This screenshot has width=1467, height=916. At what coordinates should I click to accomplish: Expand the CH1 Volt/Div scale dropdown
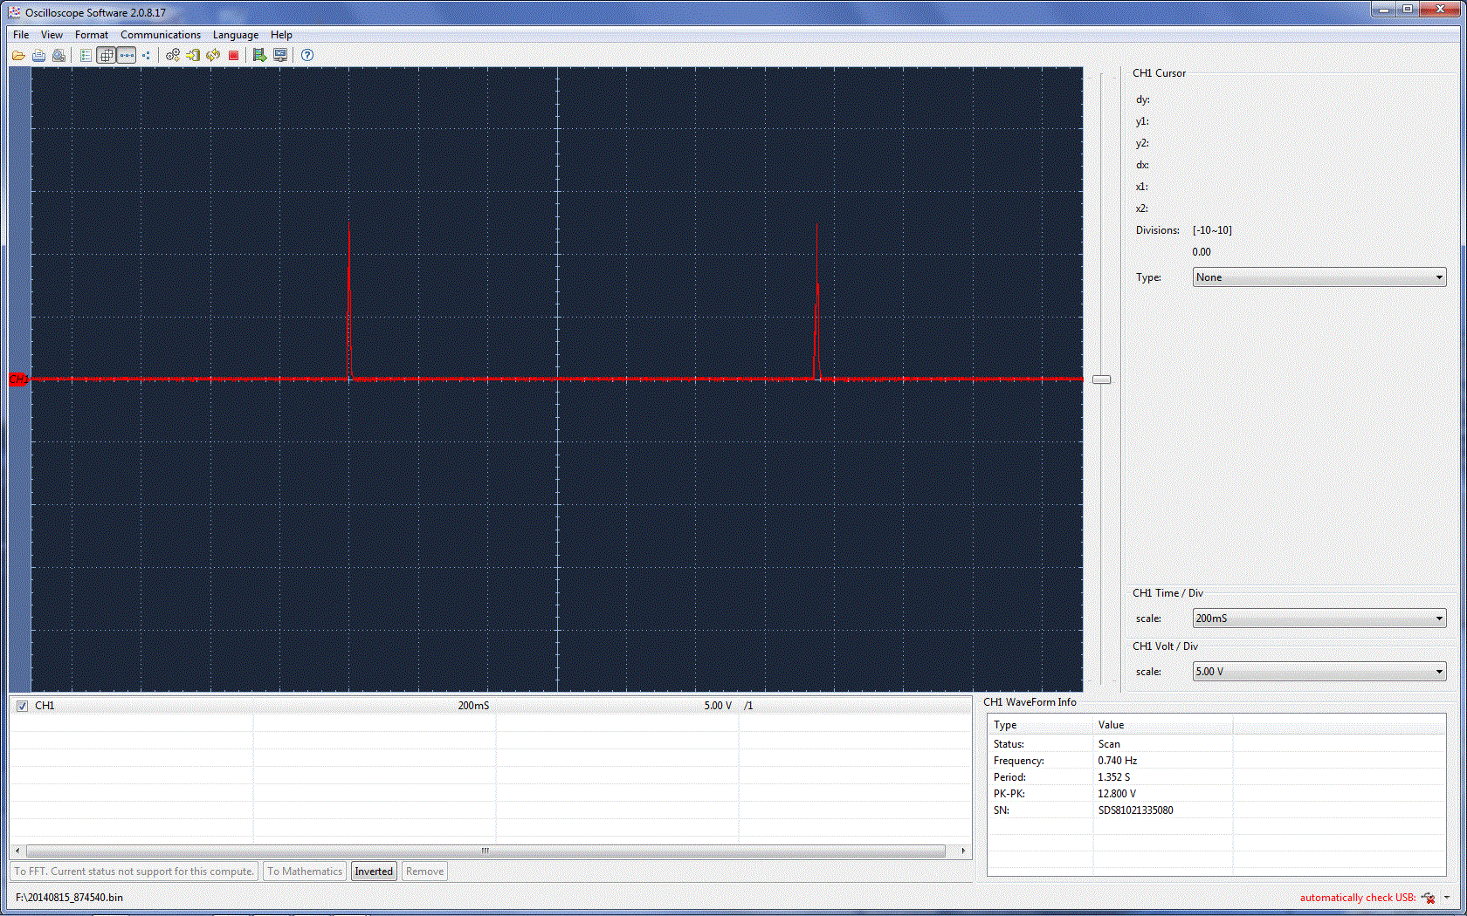(x=1319, y=672)
